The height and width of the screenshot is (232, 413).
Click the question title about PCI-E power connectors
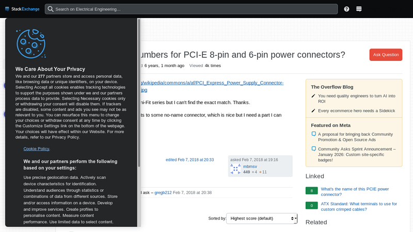pyautogui.click(x=242, y=55)
